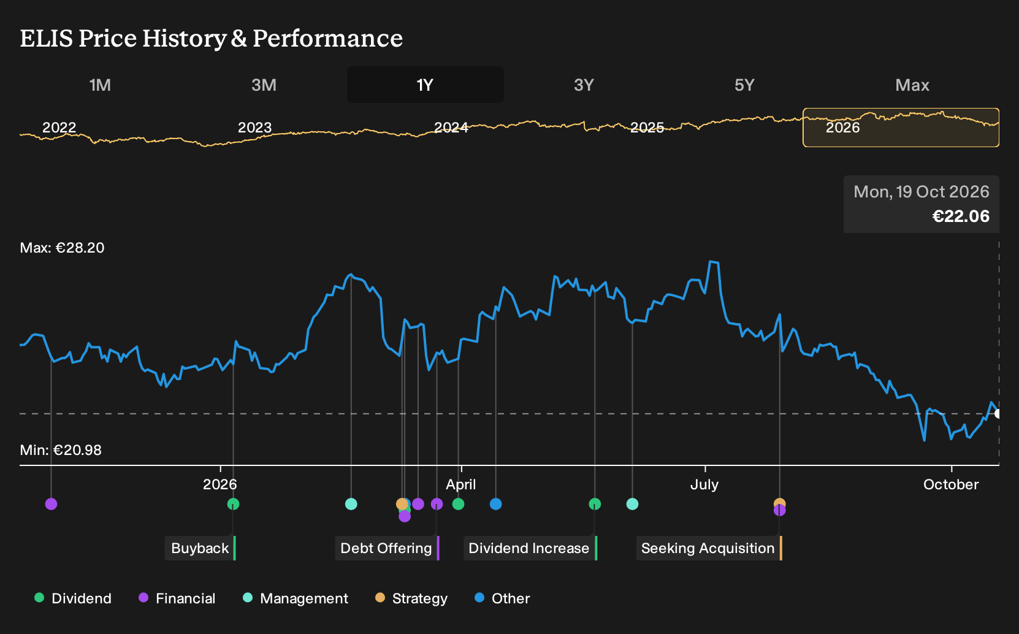
Task: Toggle the Management legend item
Action: (296, 598)
